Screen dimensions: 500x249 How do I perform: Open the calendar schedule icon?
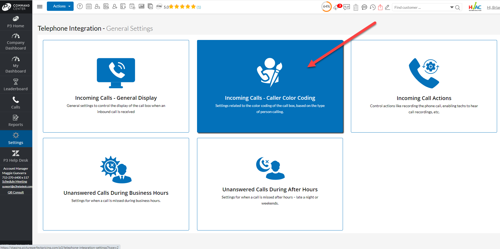click(89, 6)
